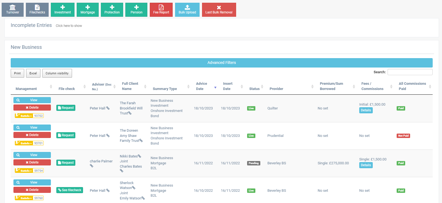The width and height of the screenshot is (442, 203).
Task: Export the table to Excel
Action: [33, 73]
